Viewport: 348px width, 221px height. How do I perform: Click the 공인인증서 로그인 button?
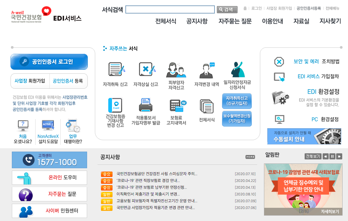click(49, 62)
